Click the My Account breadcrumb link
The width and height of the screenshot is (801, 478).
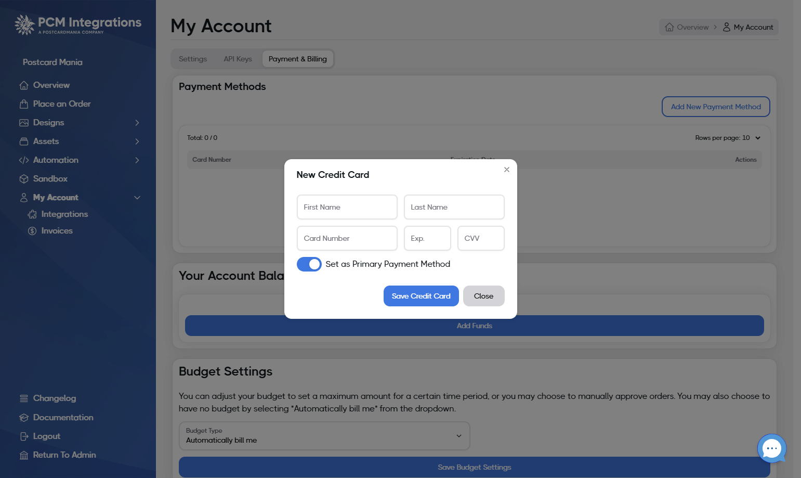[x=748, y=27]
